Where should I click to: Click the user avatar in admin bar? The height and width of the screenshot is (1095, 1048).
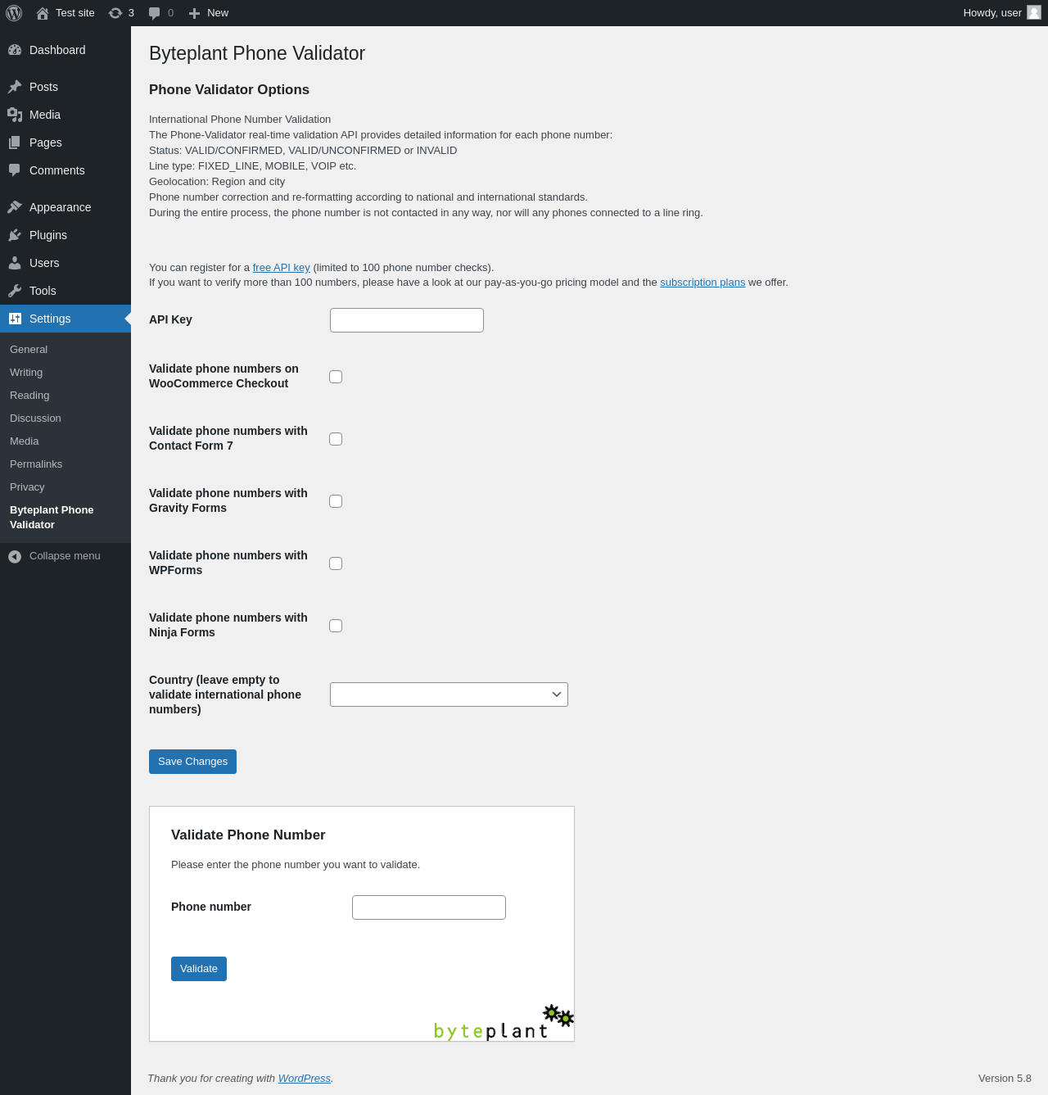coord(1034,12)
